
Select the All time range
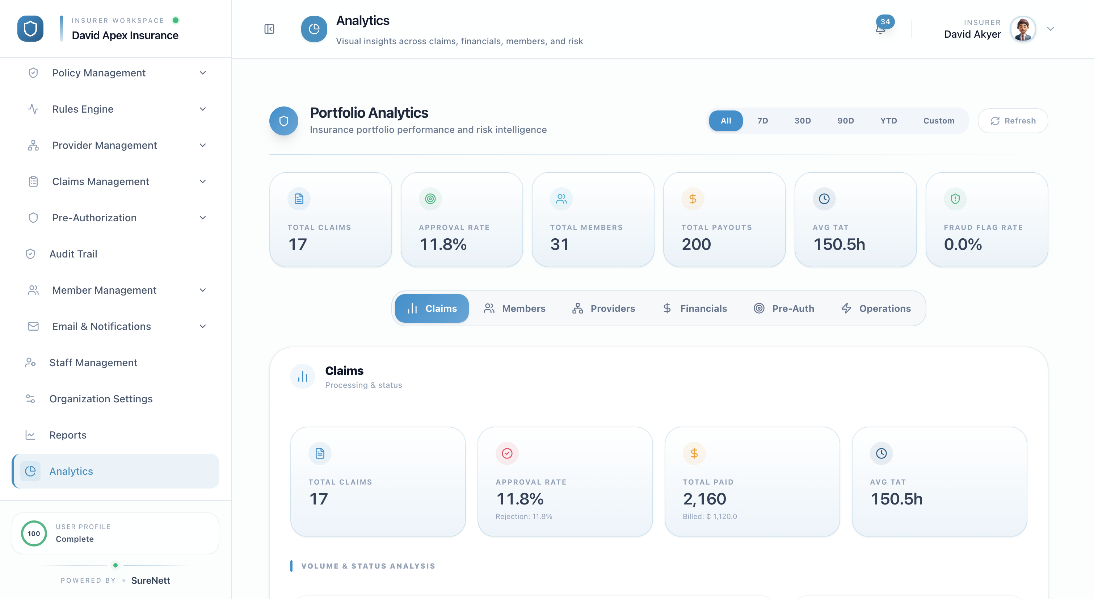tap(726, 121)
